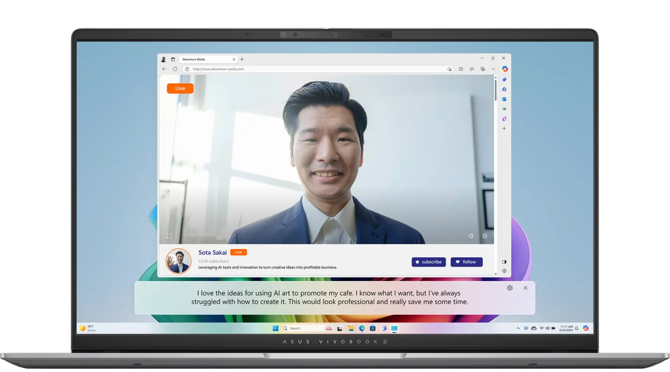The width and height of the screenshot is (670, 372).
Task: Mute the live video volume
Action: 471,236
